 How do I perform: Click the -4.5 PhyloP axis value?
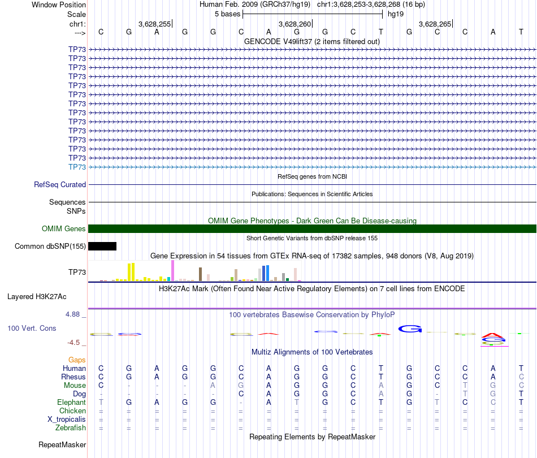tap(73, 343)
